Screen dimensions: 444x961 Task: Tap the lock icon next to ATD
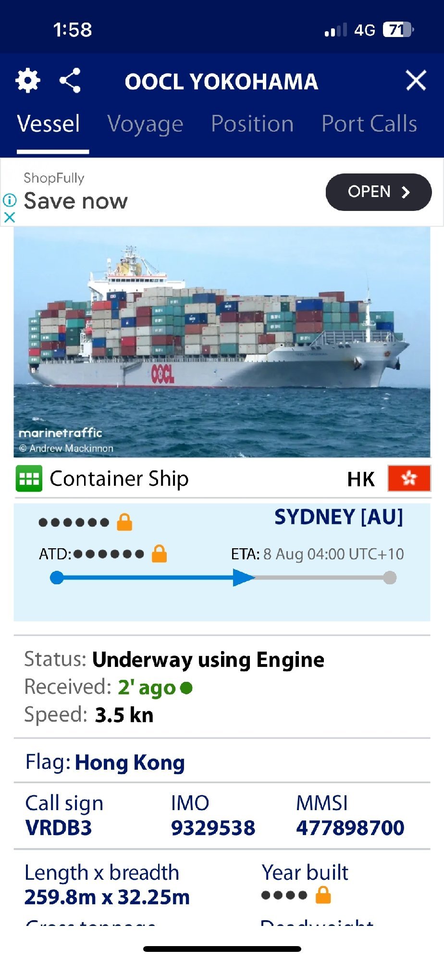pos(159,554)
